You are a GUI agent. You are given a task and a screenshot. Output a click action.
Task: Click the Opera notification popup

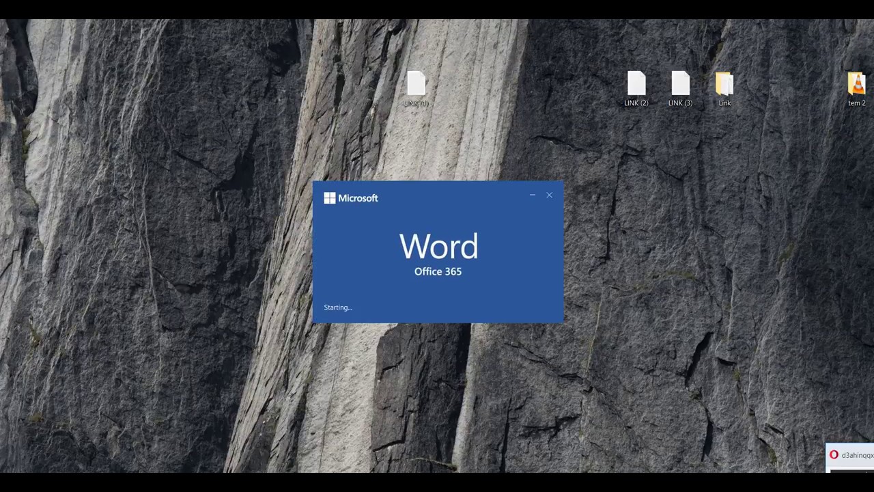click(850, 457)
